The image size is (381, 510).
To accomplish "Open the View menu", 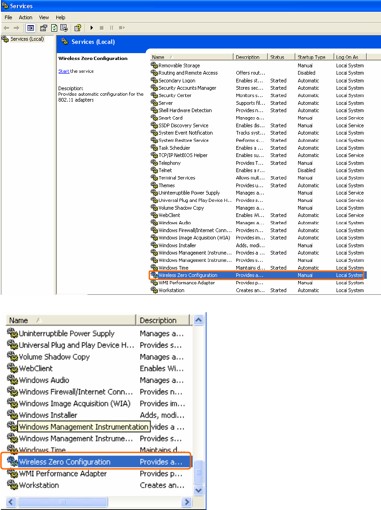I will (x=44, y=17).
